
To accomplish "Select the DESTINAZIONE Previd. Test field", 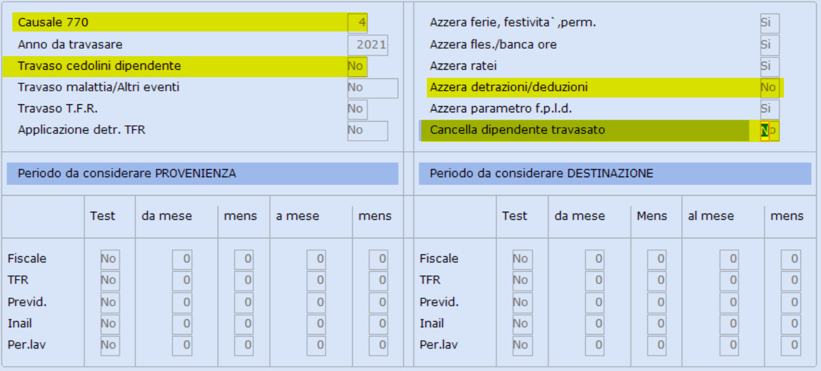I will coord(522,302).
